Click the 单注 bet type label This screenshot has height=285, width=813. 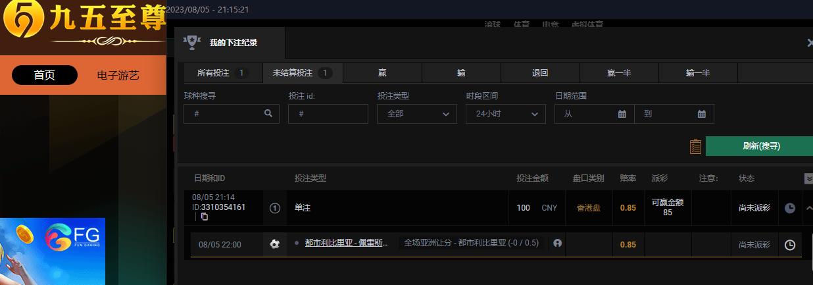(x=303, y=208)
